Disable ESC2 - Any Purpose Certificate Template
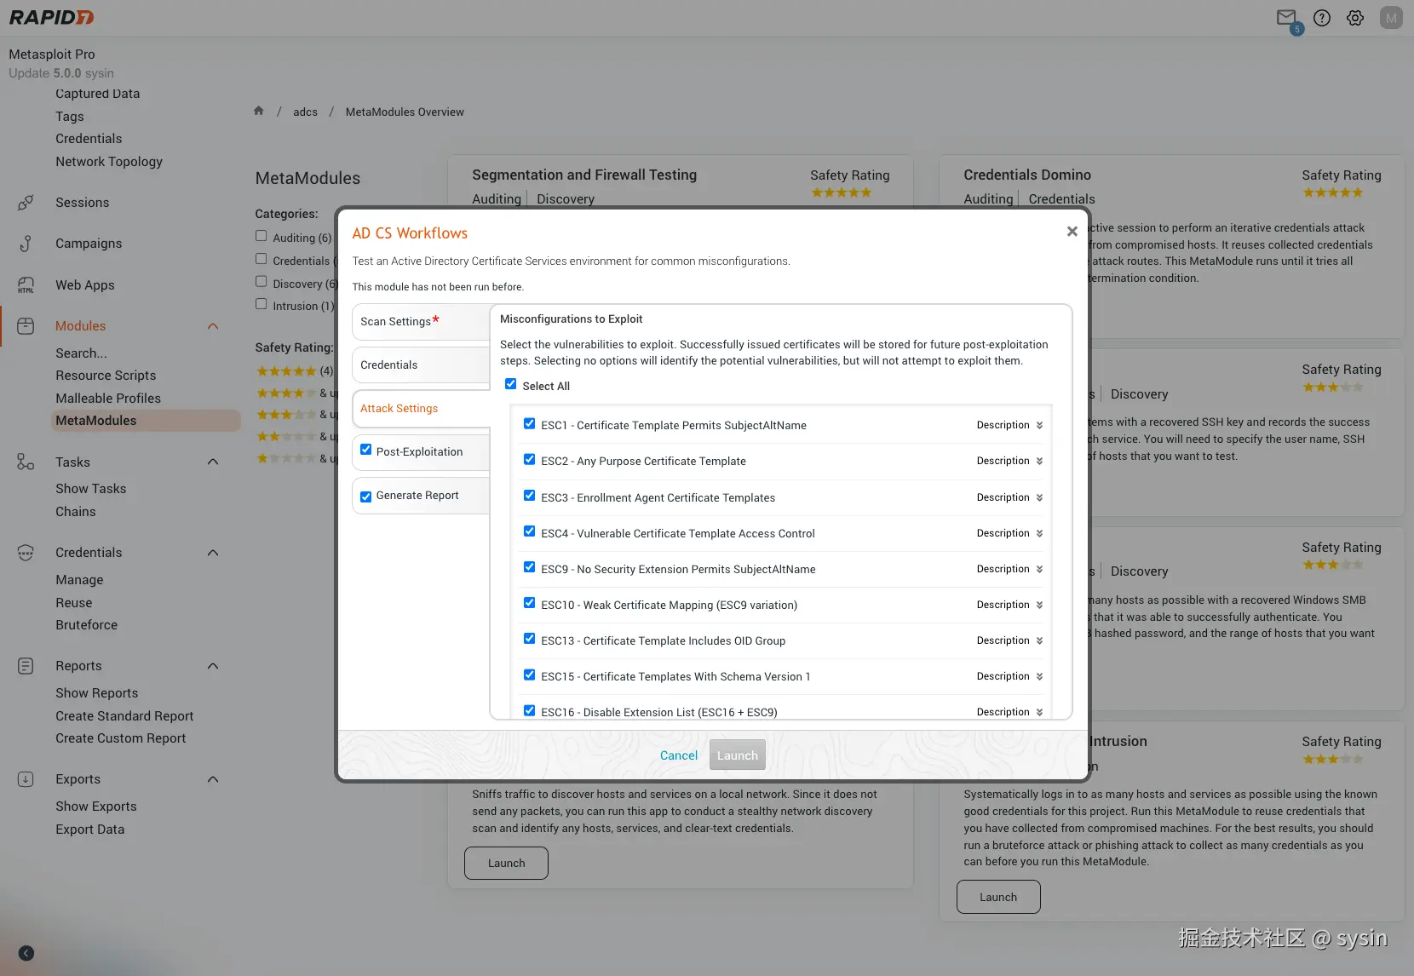This screenshot has width=1414, height=976. pos(529,459)
